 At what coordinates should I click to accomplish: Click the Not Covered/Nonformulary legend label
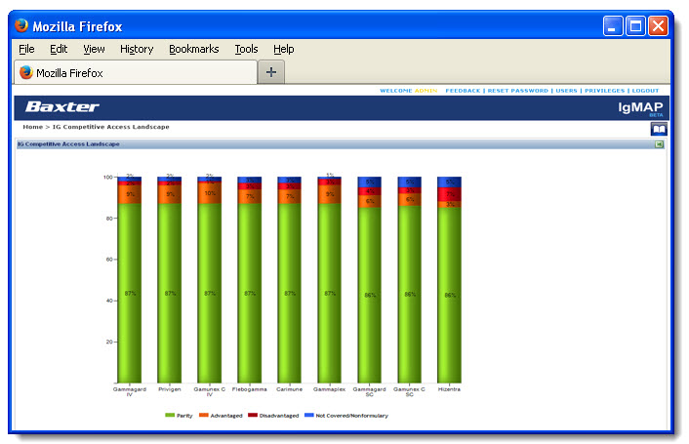[x=352, y=416]
